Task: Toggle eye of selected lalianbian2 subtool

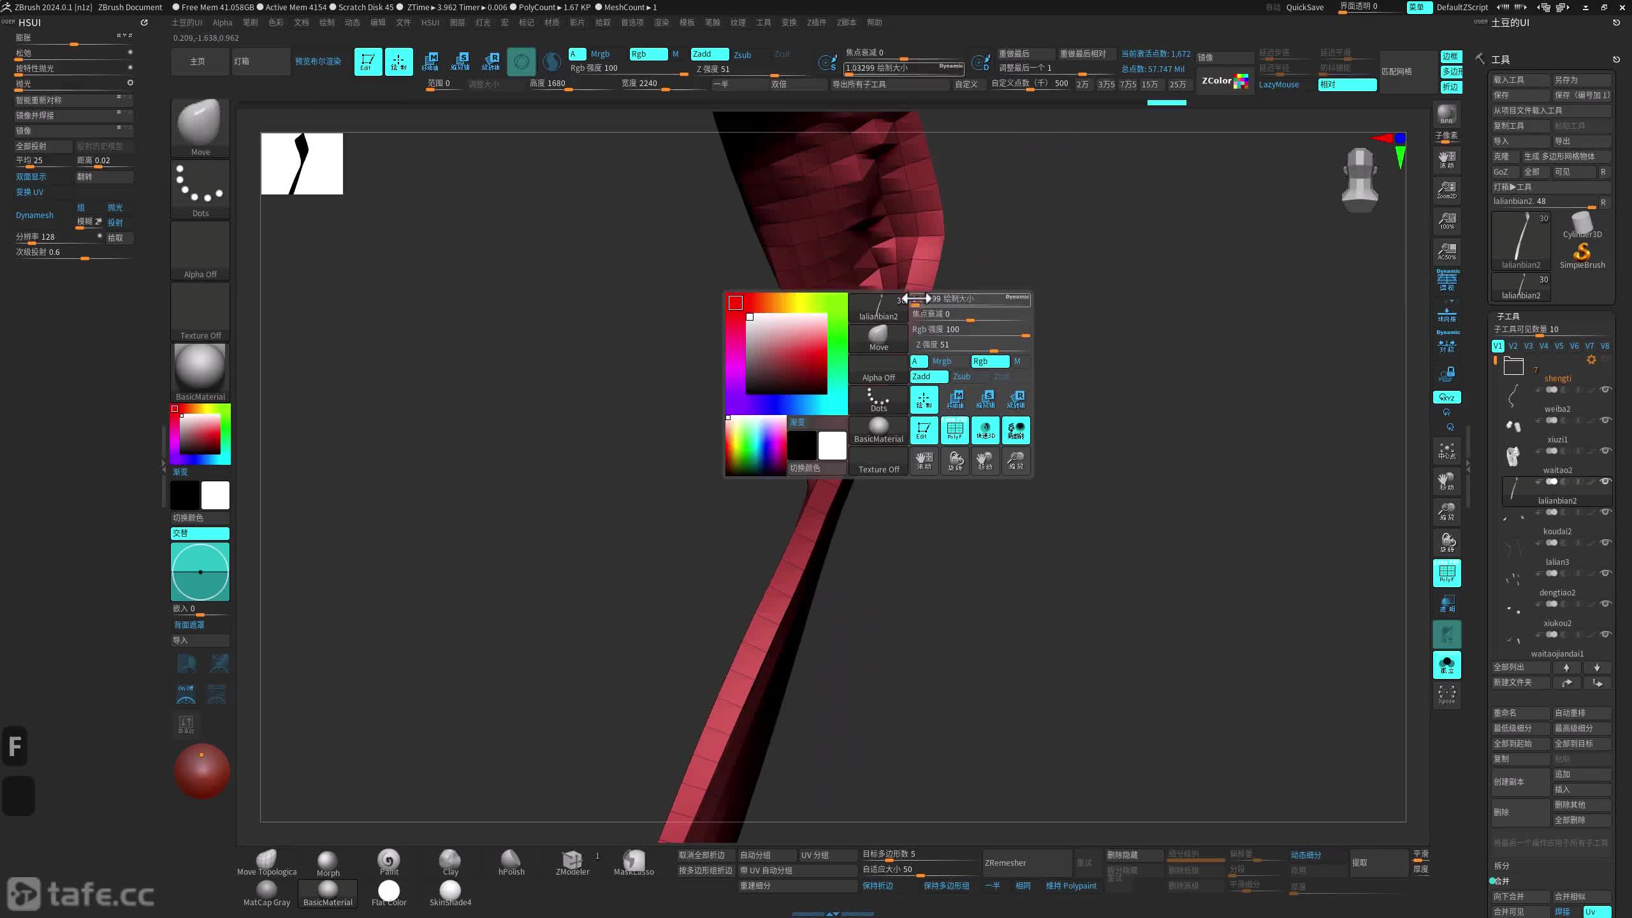Action: [x=1606, y=481]
